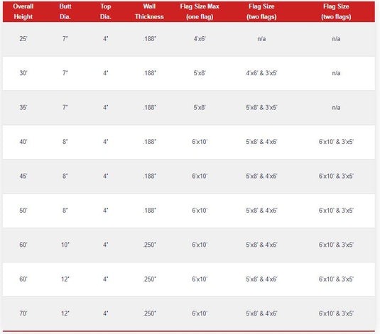Viewport: 380px width, 334px height.
Task: Select the 35' overall height cell
Action: 23,108
